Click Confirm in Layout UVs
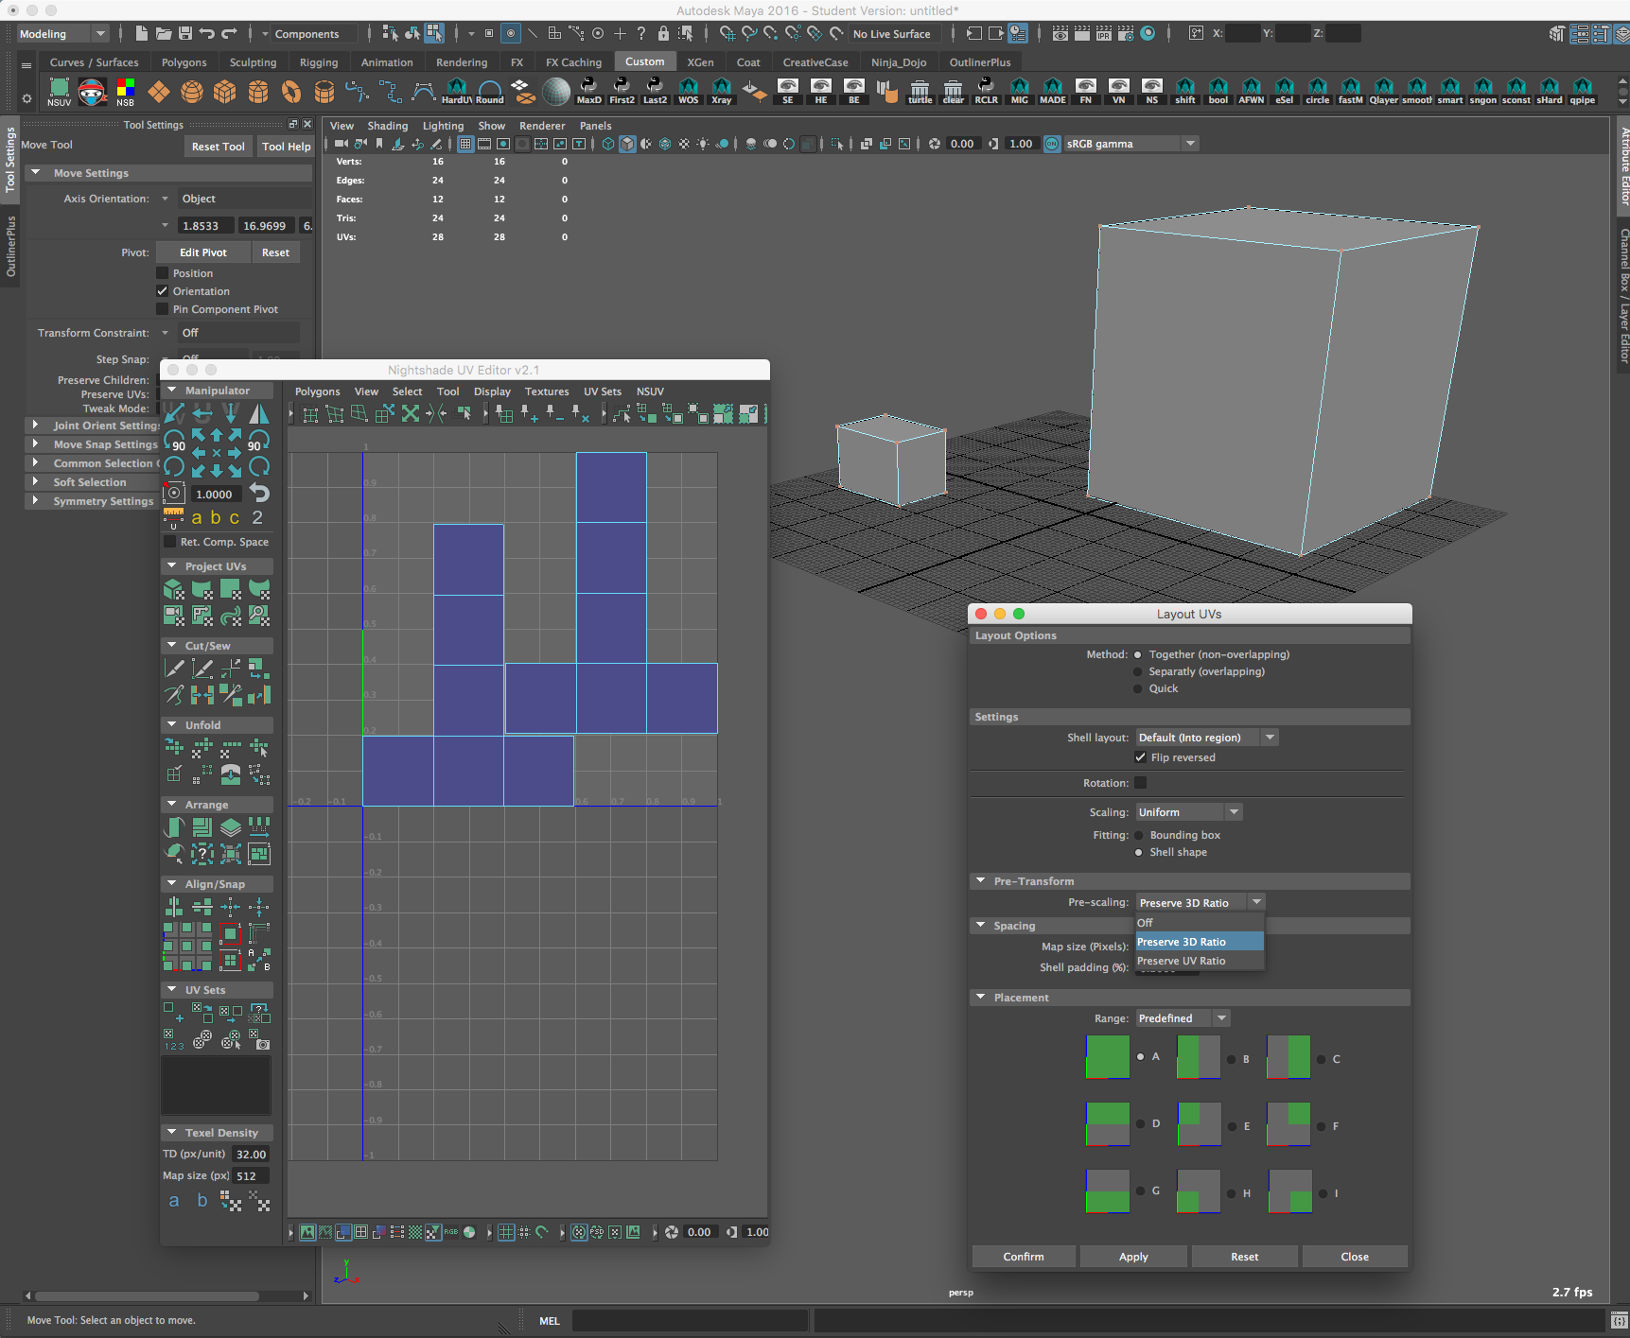Image resolution: width=1630 pixels, height=1338 pixels. [1024, 1257]
